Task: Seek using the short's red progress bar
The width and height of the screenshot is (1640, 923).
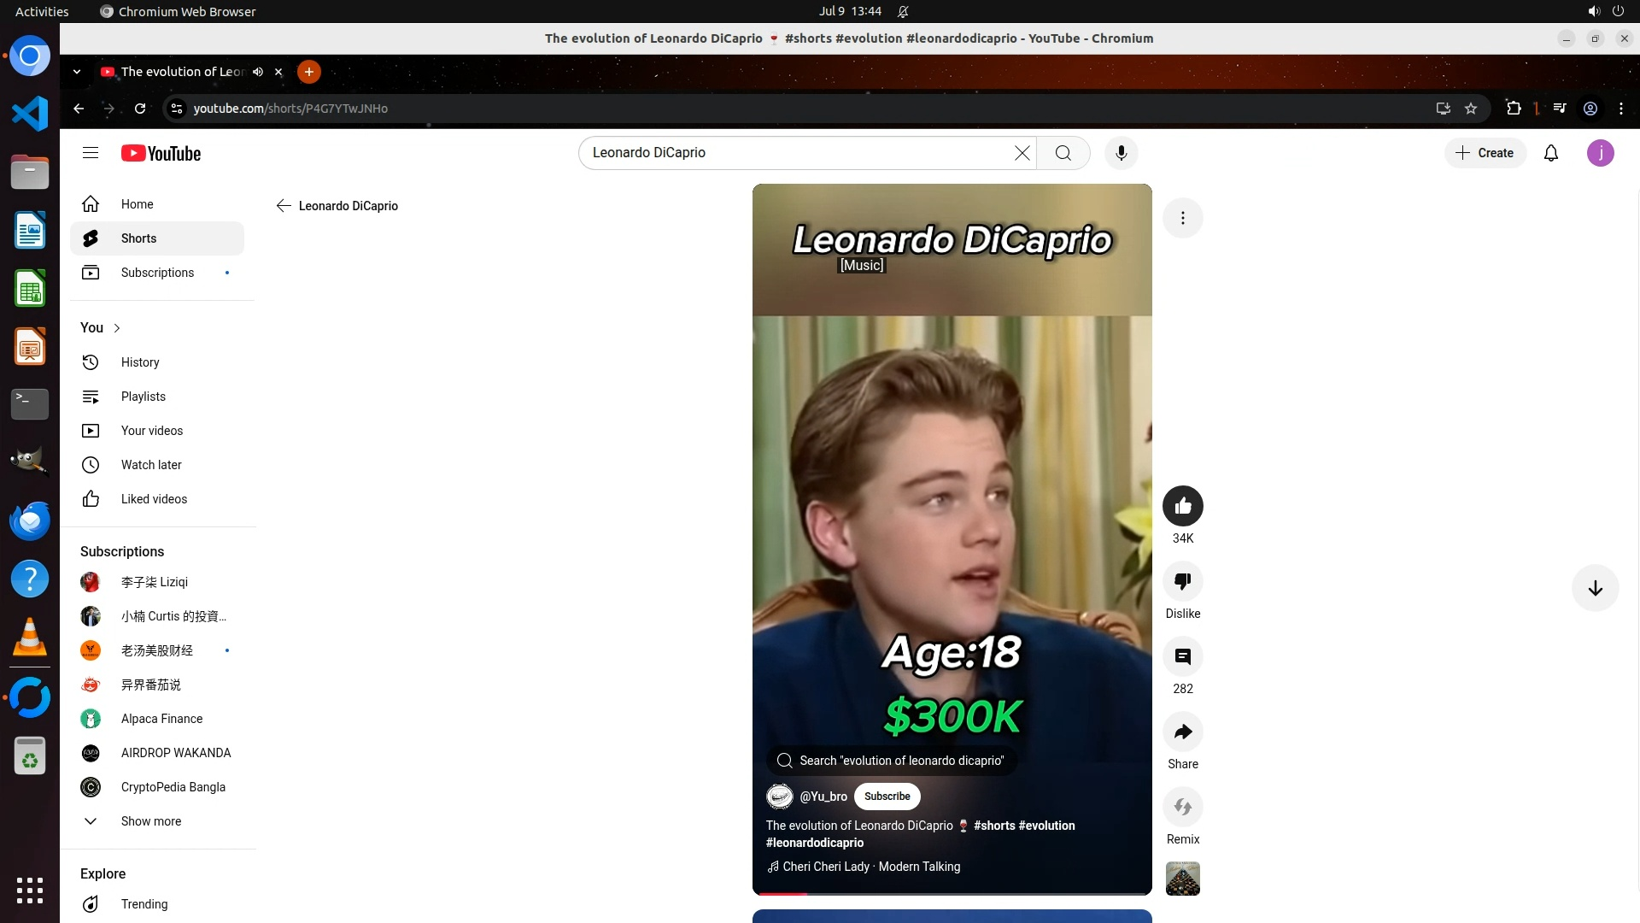Action: tap(952, 893)
